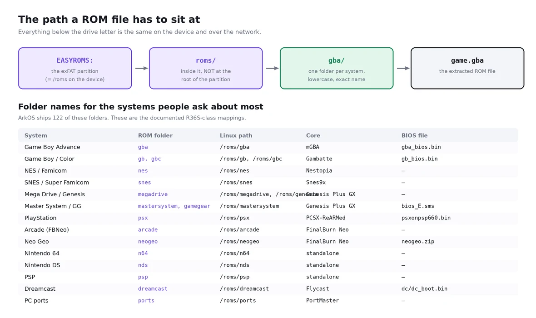
Task: Select the EASYROMS: partition box
Action: [x=75, y=69]
